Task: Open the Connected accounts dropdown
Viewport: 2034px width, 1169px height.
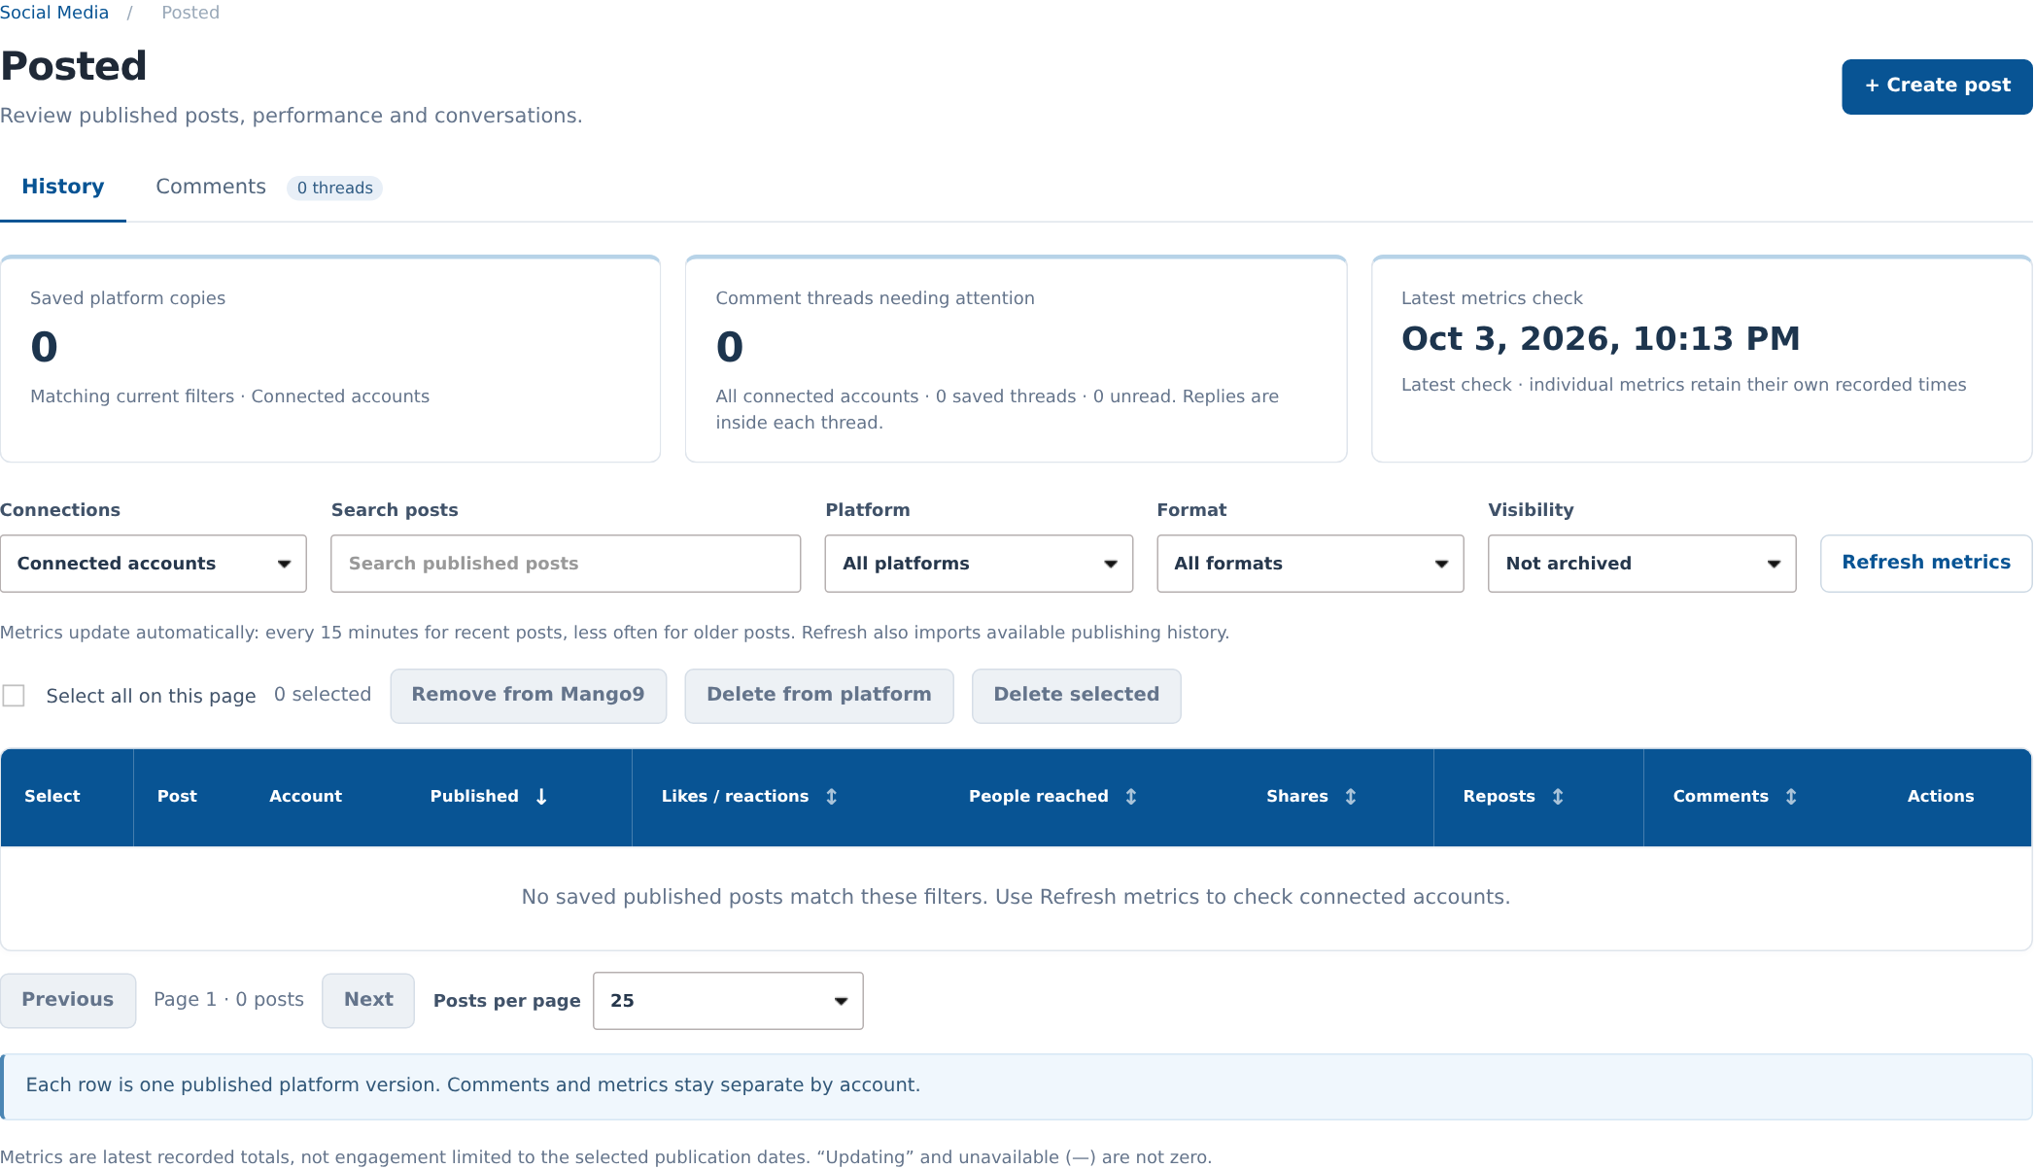Action: click(154, 564)
